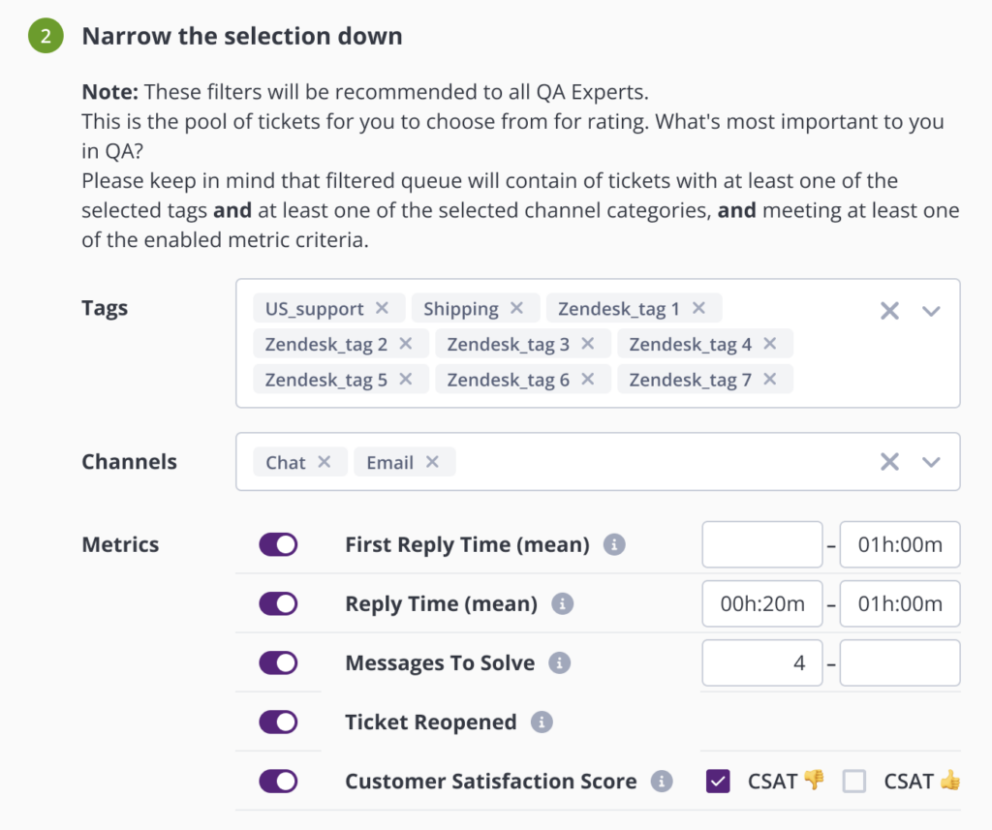992x830 pixels.
Task: Edit Messages To Solve minimum value 4
Action: (x=761, y=663)
